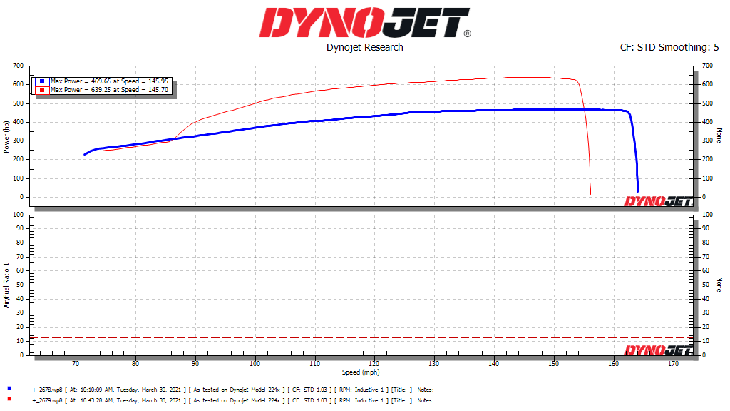Click the blue legend swatch for 469.65 run

42,81
